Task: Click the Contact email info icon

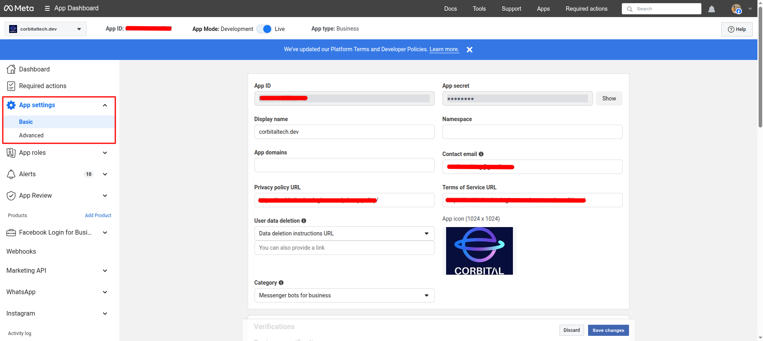Action: [x=481, y=154]
